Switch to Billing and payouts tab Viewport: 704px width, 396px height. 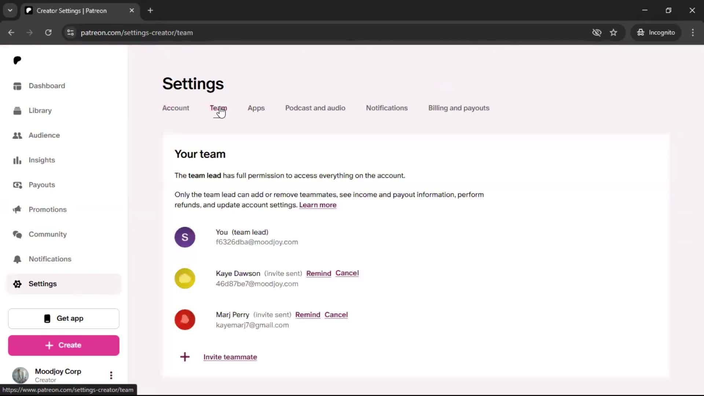pos(459,108)
